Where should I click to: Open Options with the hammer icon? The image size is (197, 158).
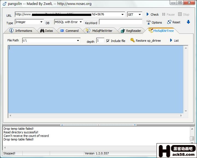pos(149,22)
